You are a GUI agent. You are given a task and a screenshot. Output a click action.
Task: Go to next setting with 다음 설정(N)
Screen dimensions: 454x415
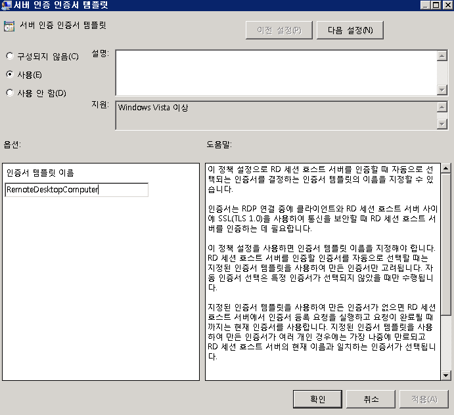[350, 30]
